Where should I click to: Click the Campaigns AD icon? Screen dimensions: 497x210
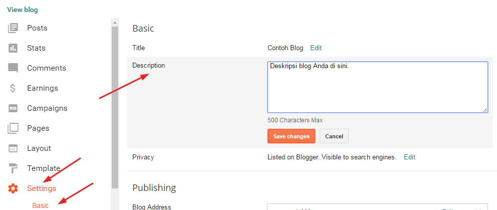[x=13, y=108]
